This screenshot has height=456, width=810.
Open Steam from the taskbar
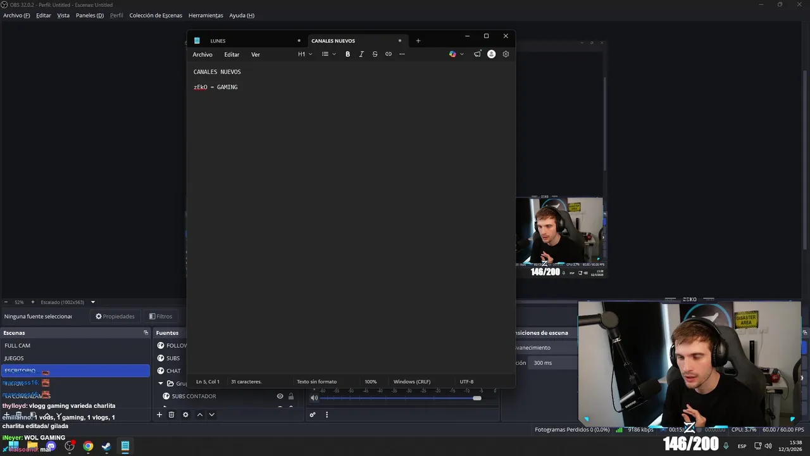106,446
